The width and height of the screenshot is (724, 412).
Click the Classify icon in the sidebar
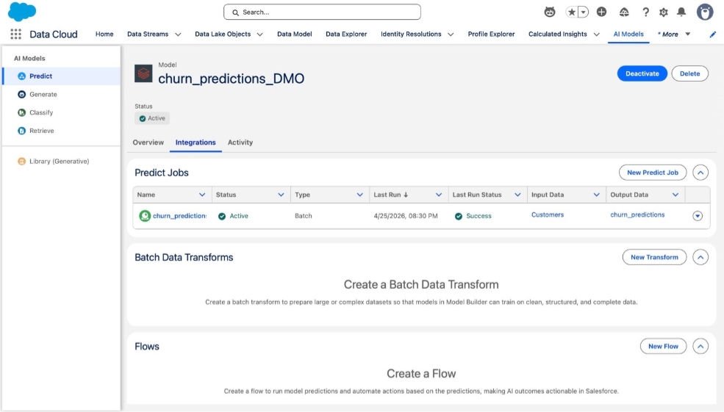(x=22, y=112)
